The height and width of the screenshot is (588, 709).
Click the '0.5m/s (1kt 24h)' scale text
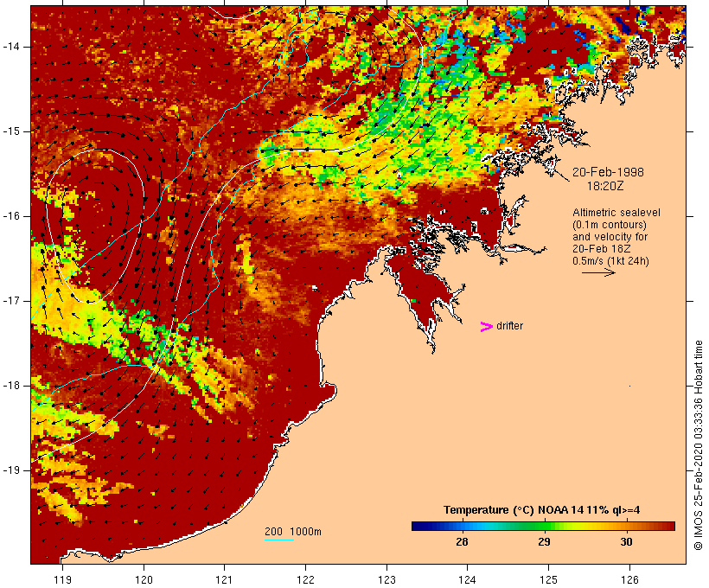[610, 261]
